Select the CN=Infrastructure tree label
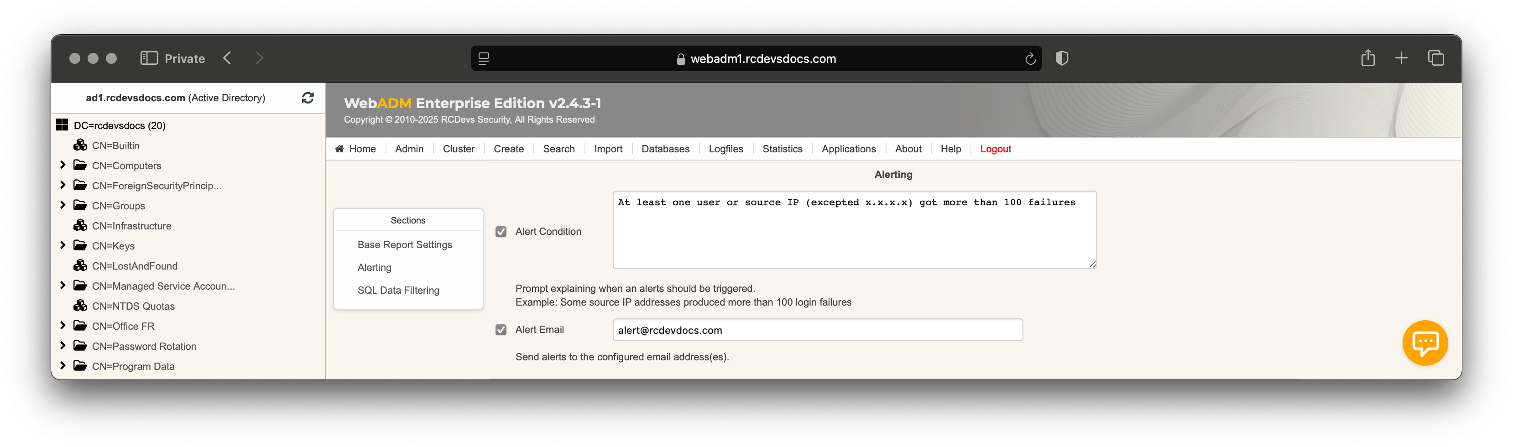This screenshot has width=1513, height=447. click(131, 226)
